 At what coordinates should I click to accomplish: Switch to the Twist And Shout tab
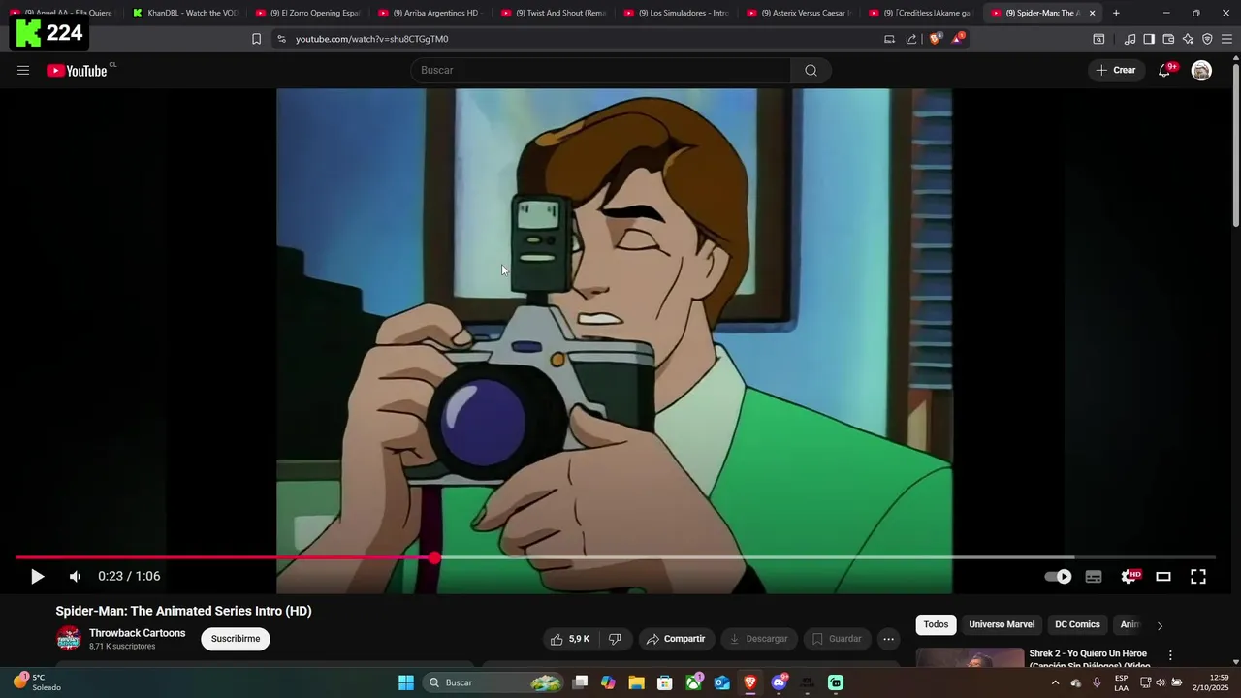pyautogui.click(x=554, y=13)
